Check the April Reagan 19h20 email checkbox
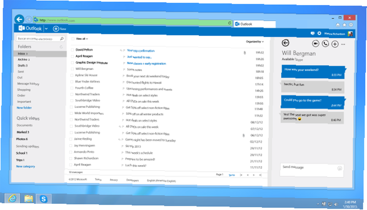Viewport: 367px width, 210px height. point(72,56)
